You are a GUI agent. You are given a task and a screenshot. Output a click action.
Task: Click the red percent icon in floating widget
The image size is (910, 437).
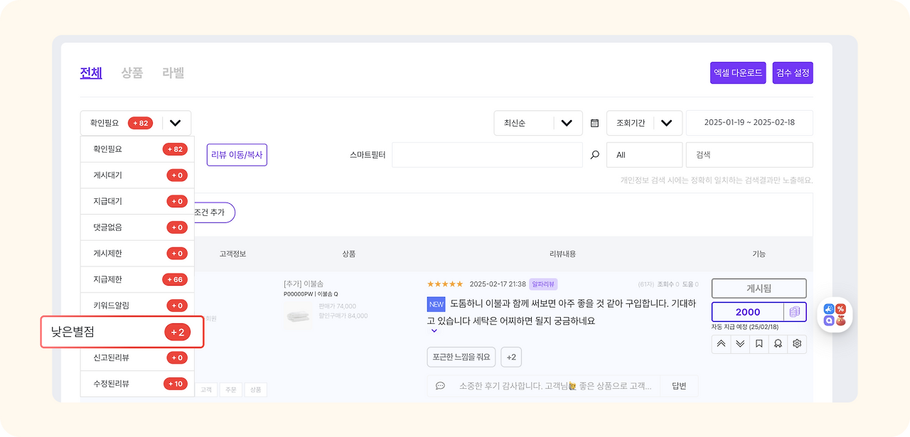(840, 309)
